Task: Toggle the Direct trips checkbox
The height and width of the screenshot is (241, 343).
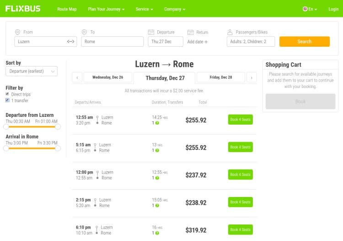Action: tap(7, 94)
